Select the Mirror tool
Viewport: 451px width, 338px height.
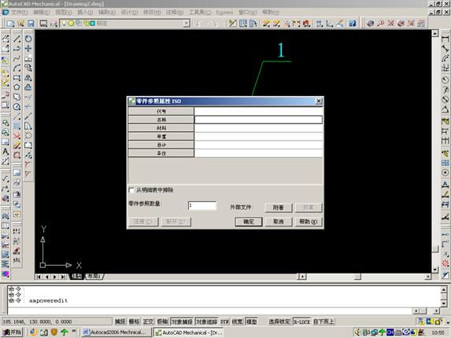pyautogui.click(x=28, y=78)
